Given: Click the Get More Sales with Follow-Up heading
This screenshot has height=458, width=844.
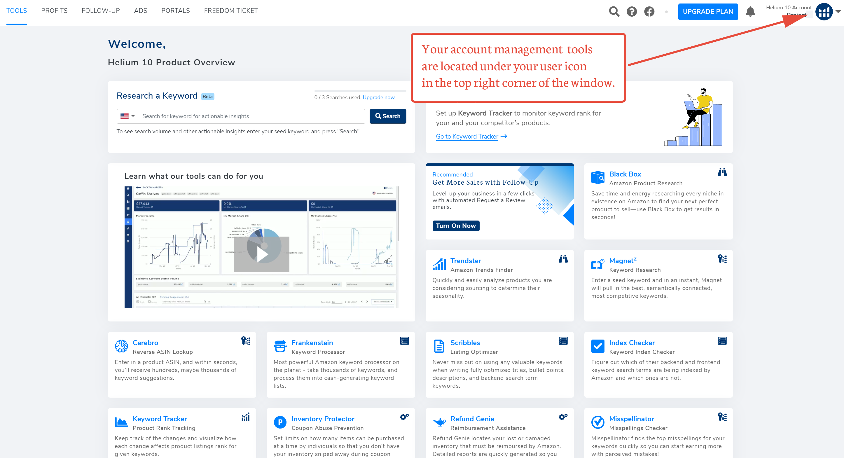Looking at the screenshot, I should [x=485, y=182].
